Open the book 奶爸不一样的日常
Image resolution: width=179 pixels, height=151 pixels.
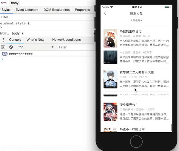[x=132, y=129]
